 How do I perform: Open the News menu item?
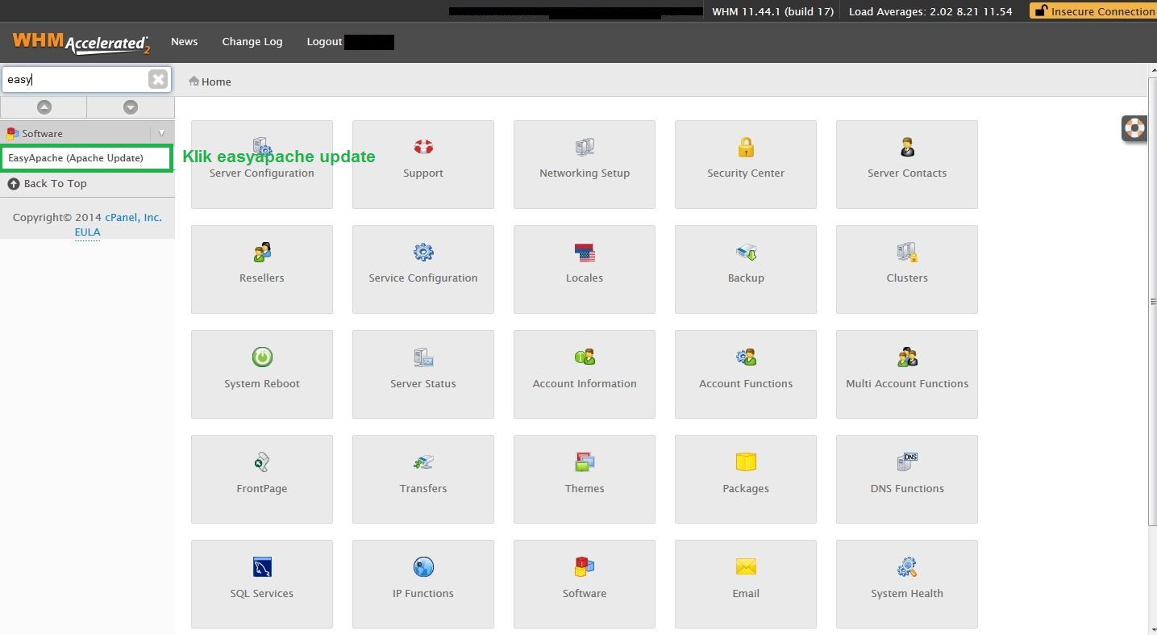click(184, 41)
